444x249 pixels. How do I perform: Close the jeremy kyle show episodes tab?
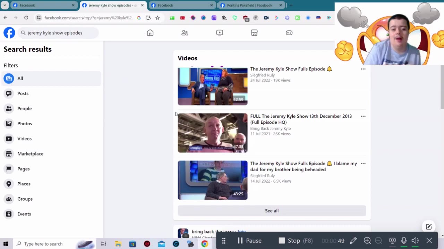[x=142, y=5]
